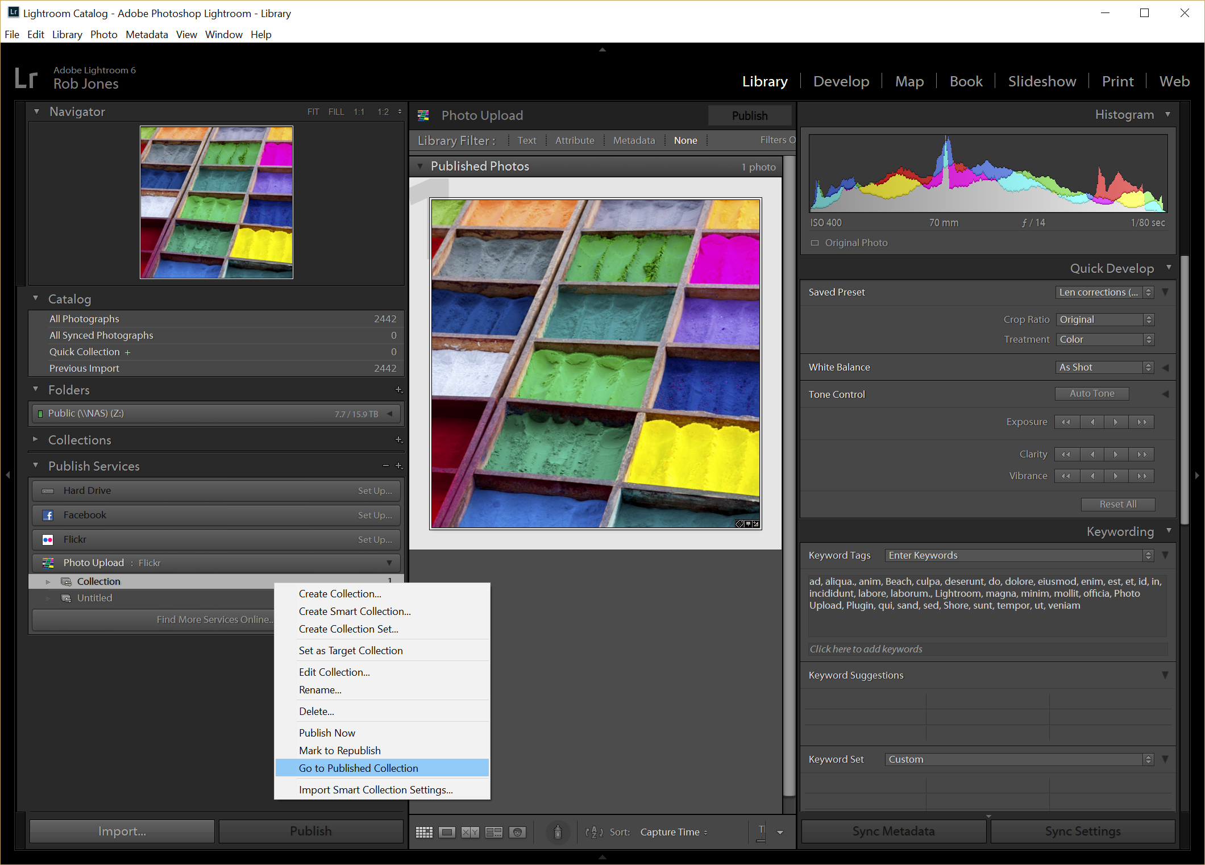Image resolution: width=1205 pixels, height=865 pixels.
Task: Open Survey view
Action: (493, 832)
